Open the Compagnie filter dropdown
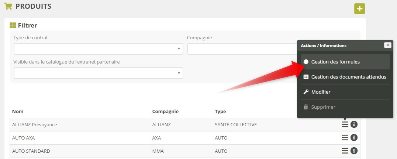The image size is (397, 159). point(242,49)
